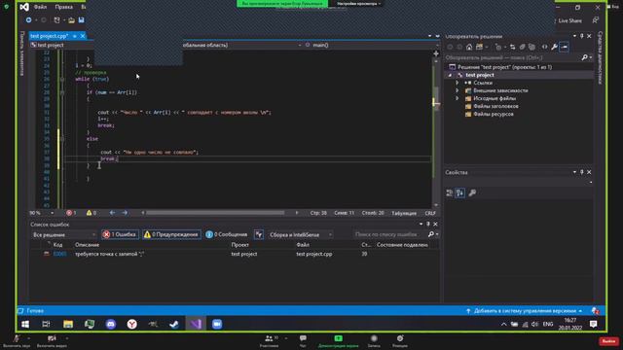Viewport: 623px width, 350px height.
Task: Click the Home icon in Solution Explorer toolbar
Action: (x=469, y=48)
